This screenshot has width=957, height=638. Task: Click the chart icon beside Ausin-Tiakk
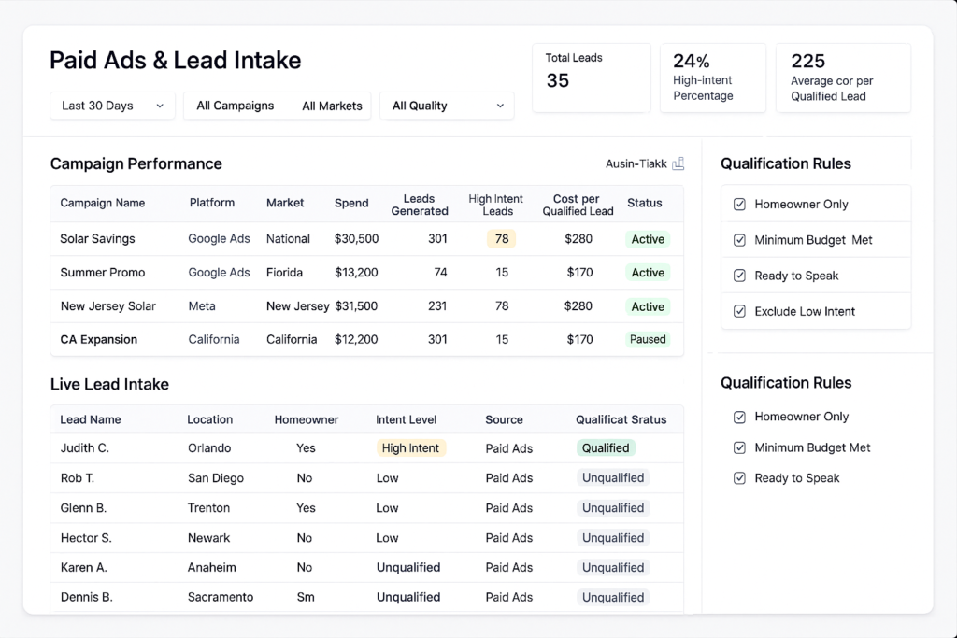tap(678, 163)
